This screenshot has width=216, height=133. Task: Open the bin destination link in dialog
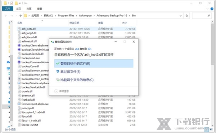(x=90, y=49)
